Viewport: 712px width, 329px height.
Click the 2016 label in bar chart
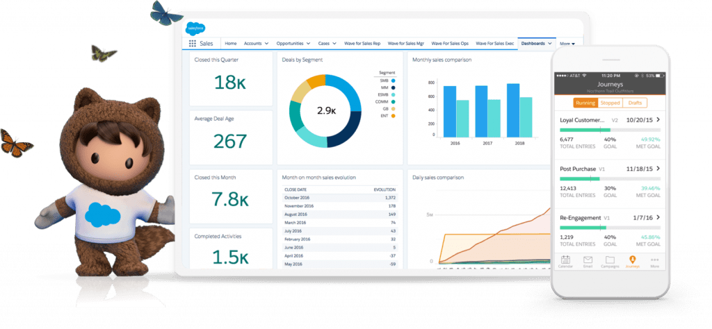pyautogui.click(x=456, y=143)
